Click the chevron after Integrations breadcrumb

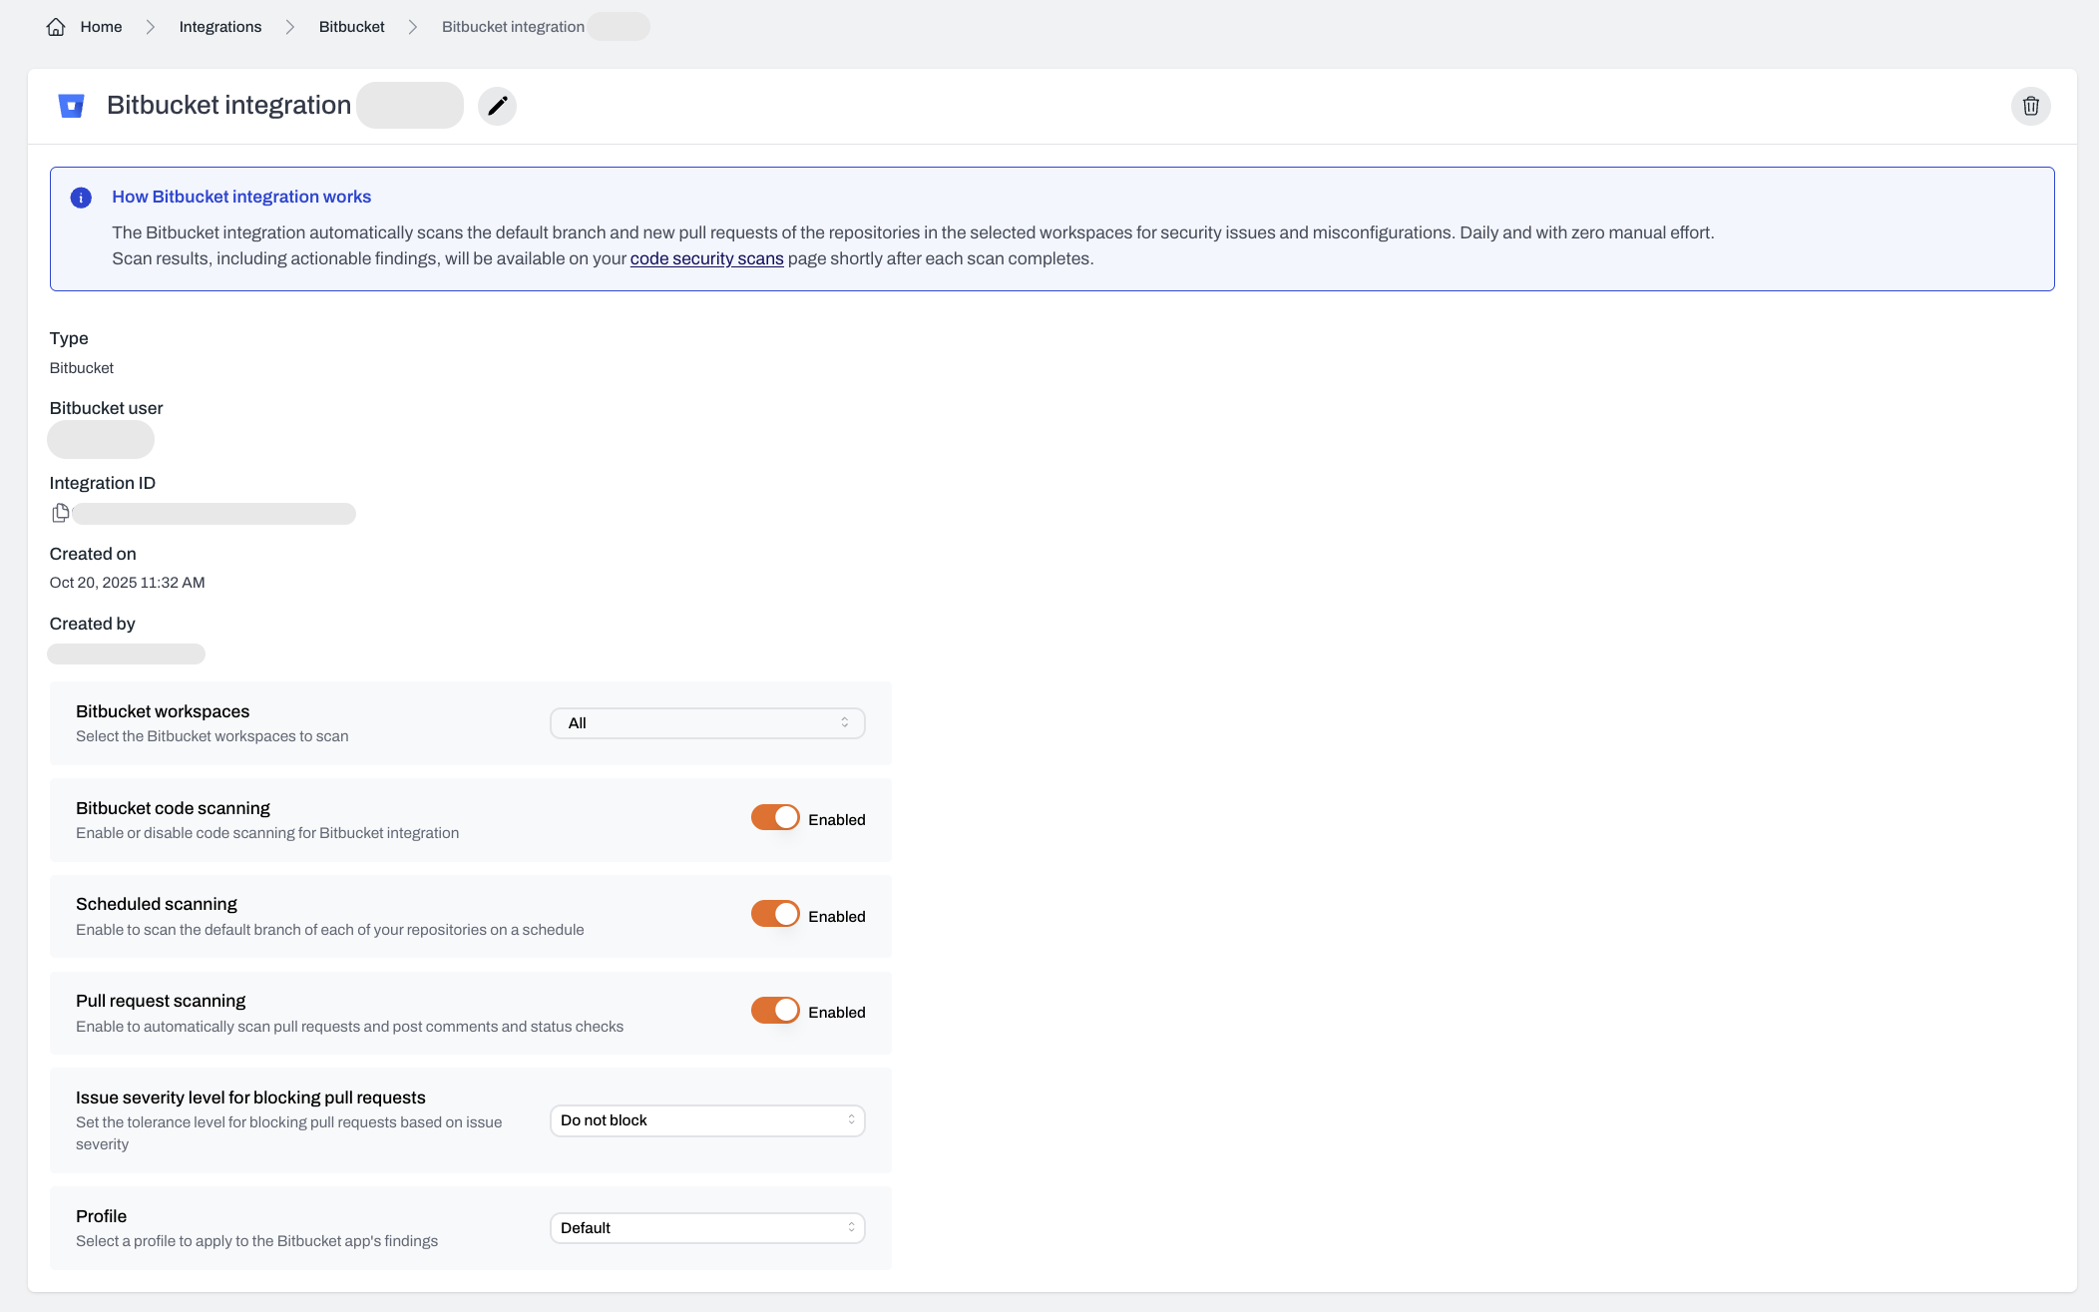[x=290, y=27]
